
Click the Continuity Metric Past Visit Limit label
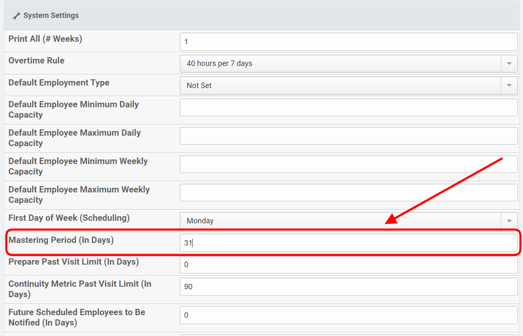click(80, 289)
